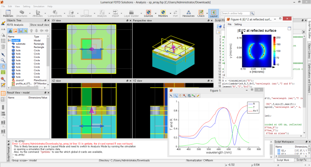This screenshot has height=167, width=311.
Task: Click the Analysis toolbar icon
Action: [x=102, y=14]
